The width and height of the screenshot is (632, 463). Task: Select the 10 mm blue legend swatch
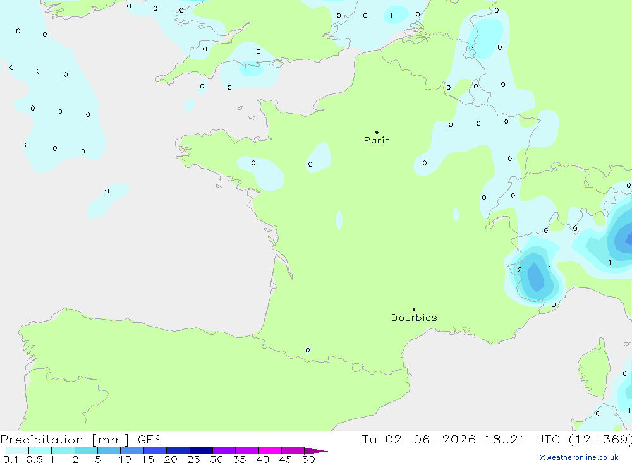click(132, 450)
